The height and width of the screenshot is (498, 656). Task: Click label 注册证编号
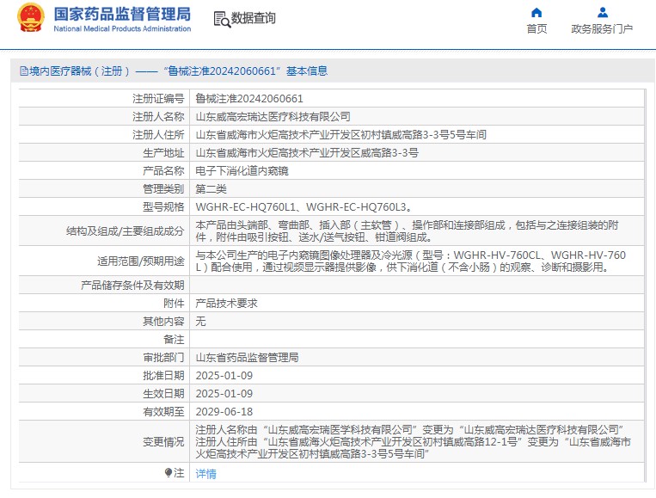pos(158,99)
